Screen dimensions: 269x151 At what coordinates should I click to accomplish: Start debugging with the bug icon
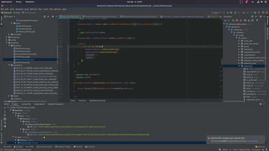(228, 13)
